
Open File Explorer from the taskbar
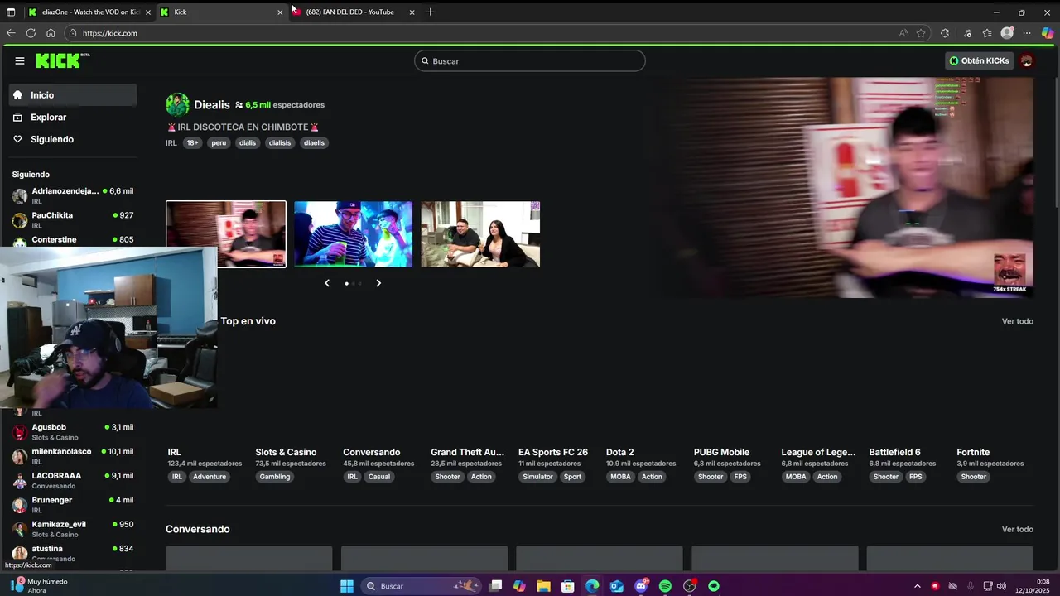pyautogui.click(x=543, y=586)
